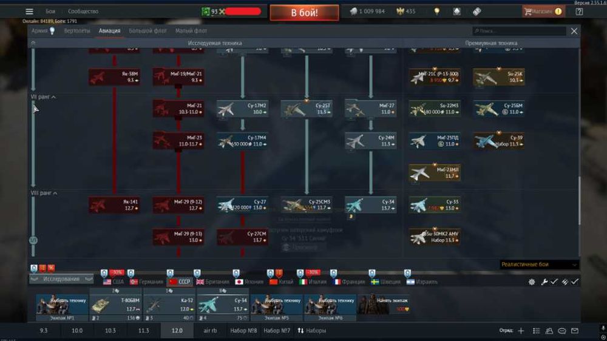Select the Su-22M3 premium card
The image size is (607, 341).
coord(435,109)
